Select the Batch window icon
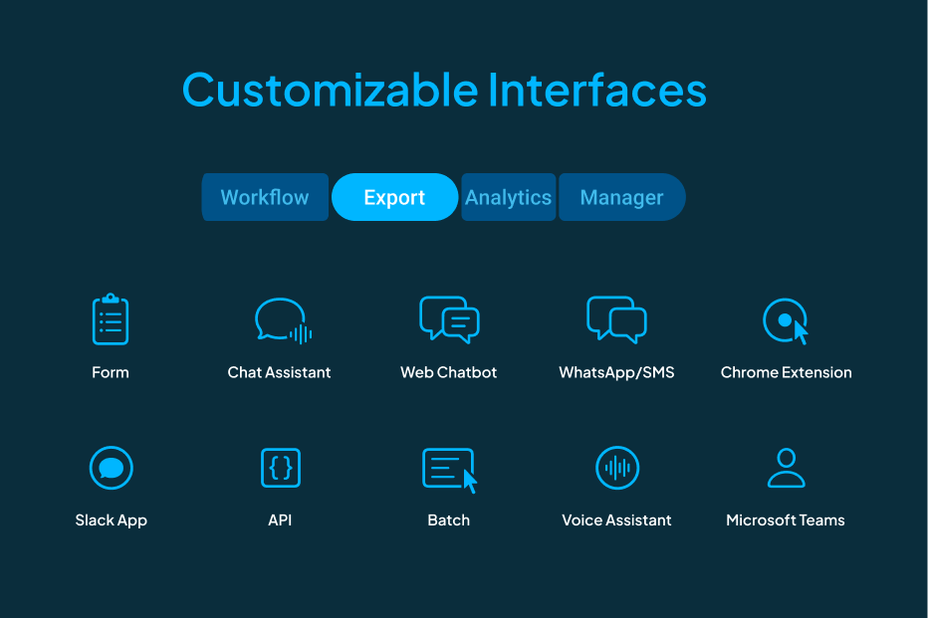928x618 pixels. coord(449,469)
